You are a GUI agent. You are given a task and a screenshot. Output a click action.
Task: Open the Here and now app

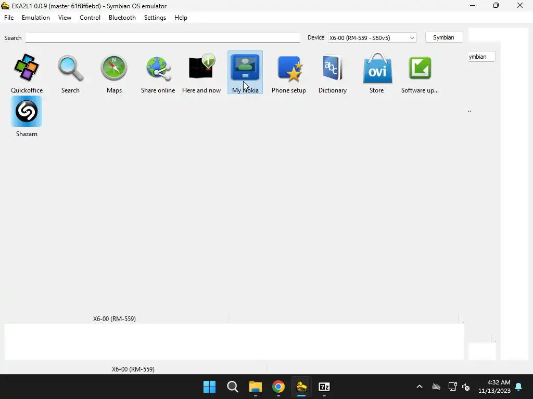(201, 67)
